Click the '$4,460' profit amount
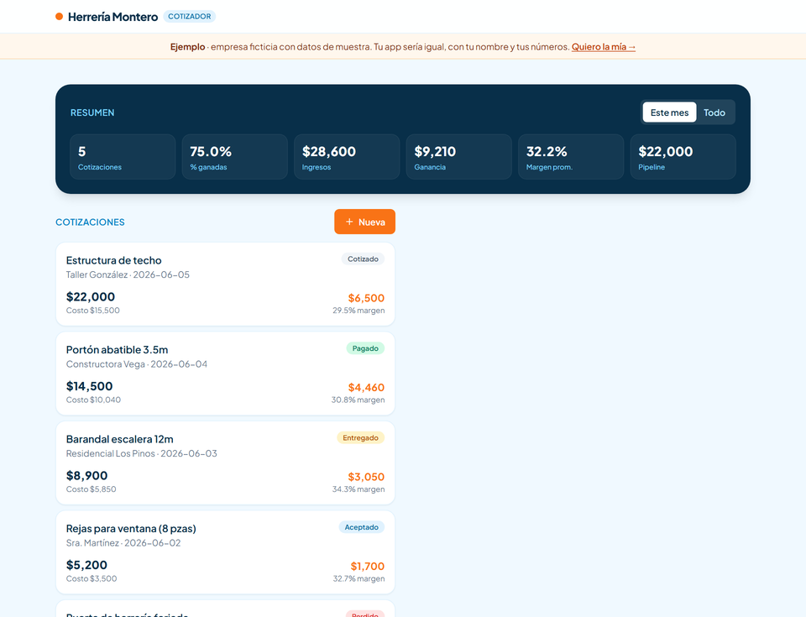The width and height of the screenshot is (806, 617). [x=366, y=388]
